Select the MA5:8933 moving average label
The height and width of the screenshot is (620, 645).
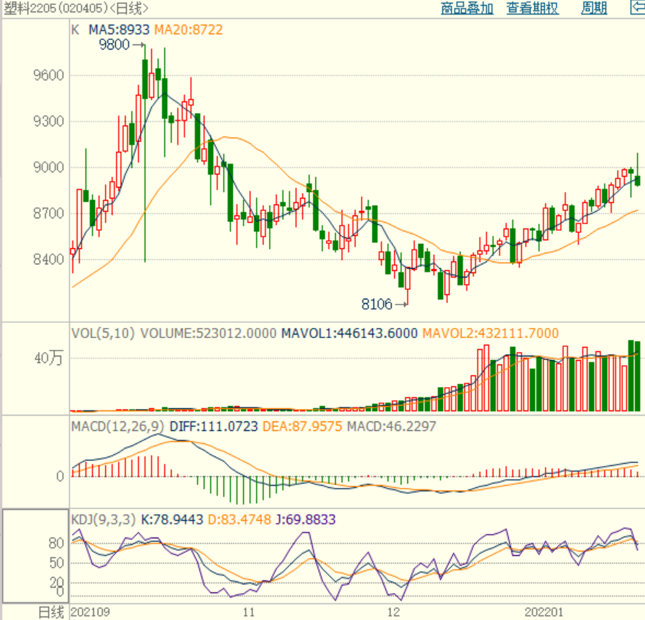coord(119,30)
